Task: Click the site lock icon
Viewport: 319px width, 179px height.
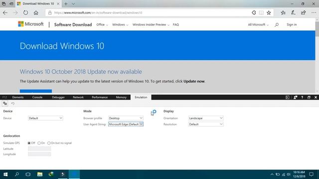Action: pyautogui.click(x=50, y=12)
